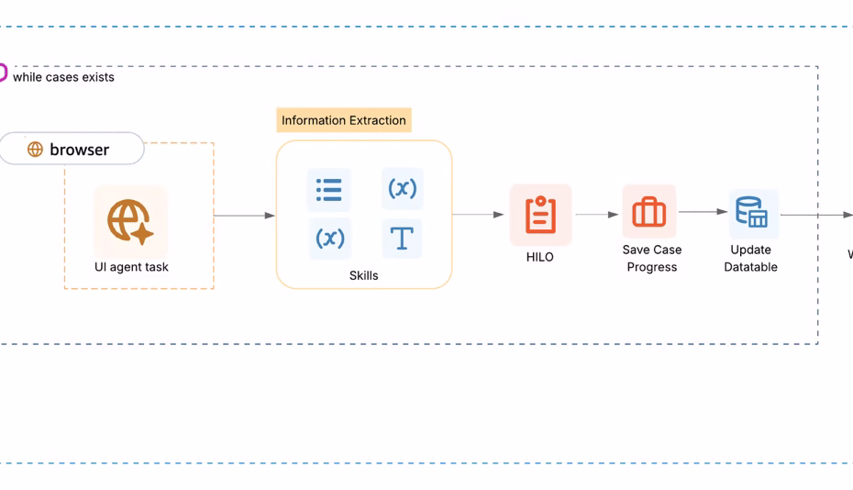Select the bulleted list icon in Skills

(x=328, y=190)
